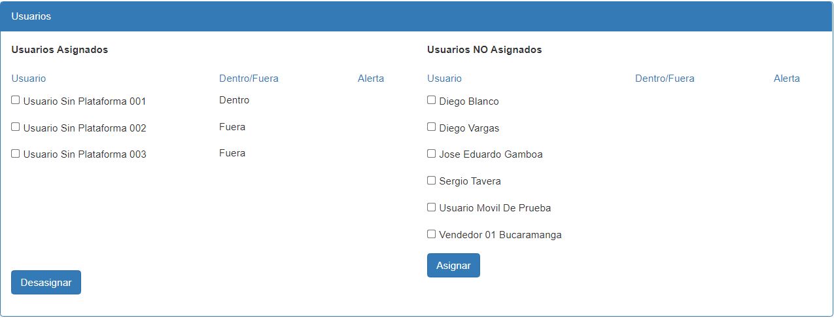Click the Usuarios NO Asignados heading
The width and height of the screenshot is (834, 318).
[x=484, y=50]
